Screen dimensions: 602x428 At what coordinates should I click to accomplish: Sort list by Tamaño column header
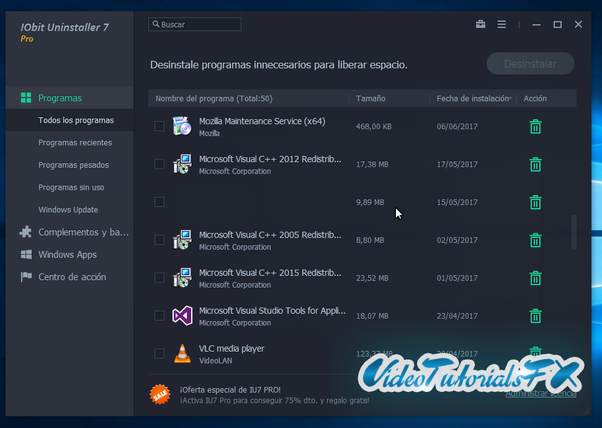[371, 98]
